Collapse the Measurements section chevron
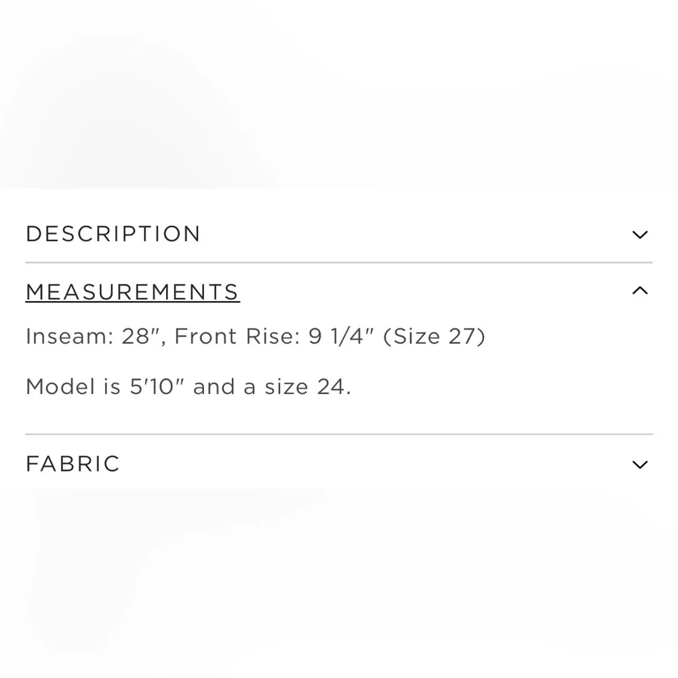 coord(639,291)
